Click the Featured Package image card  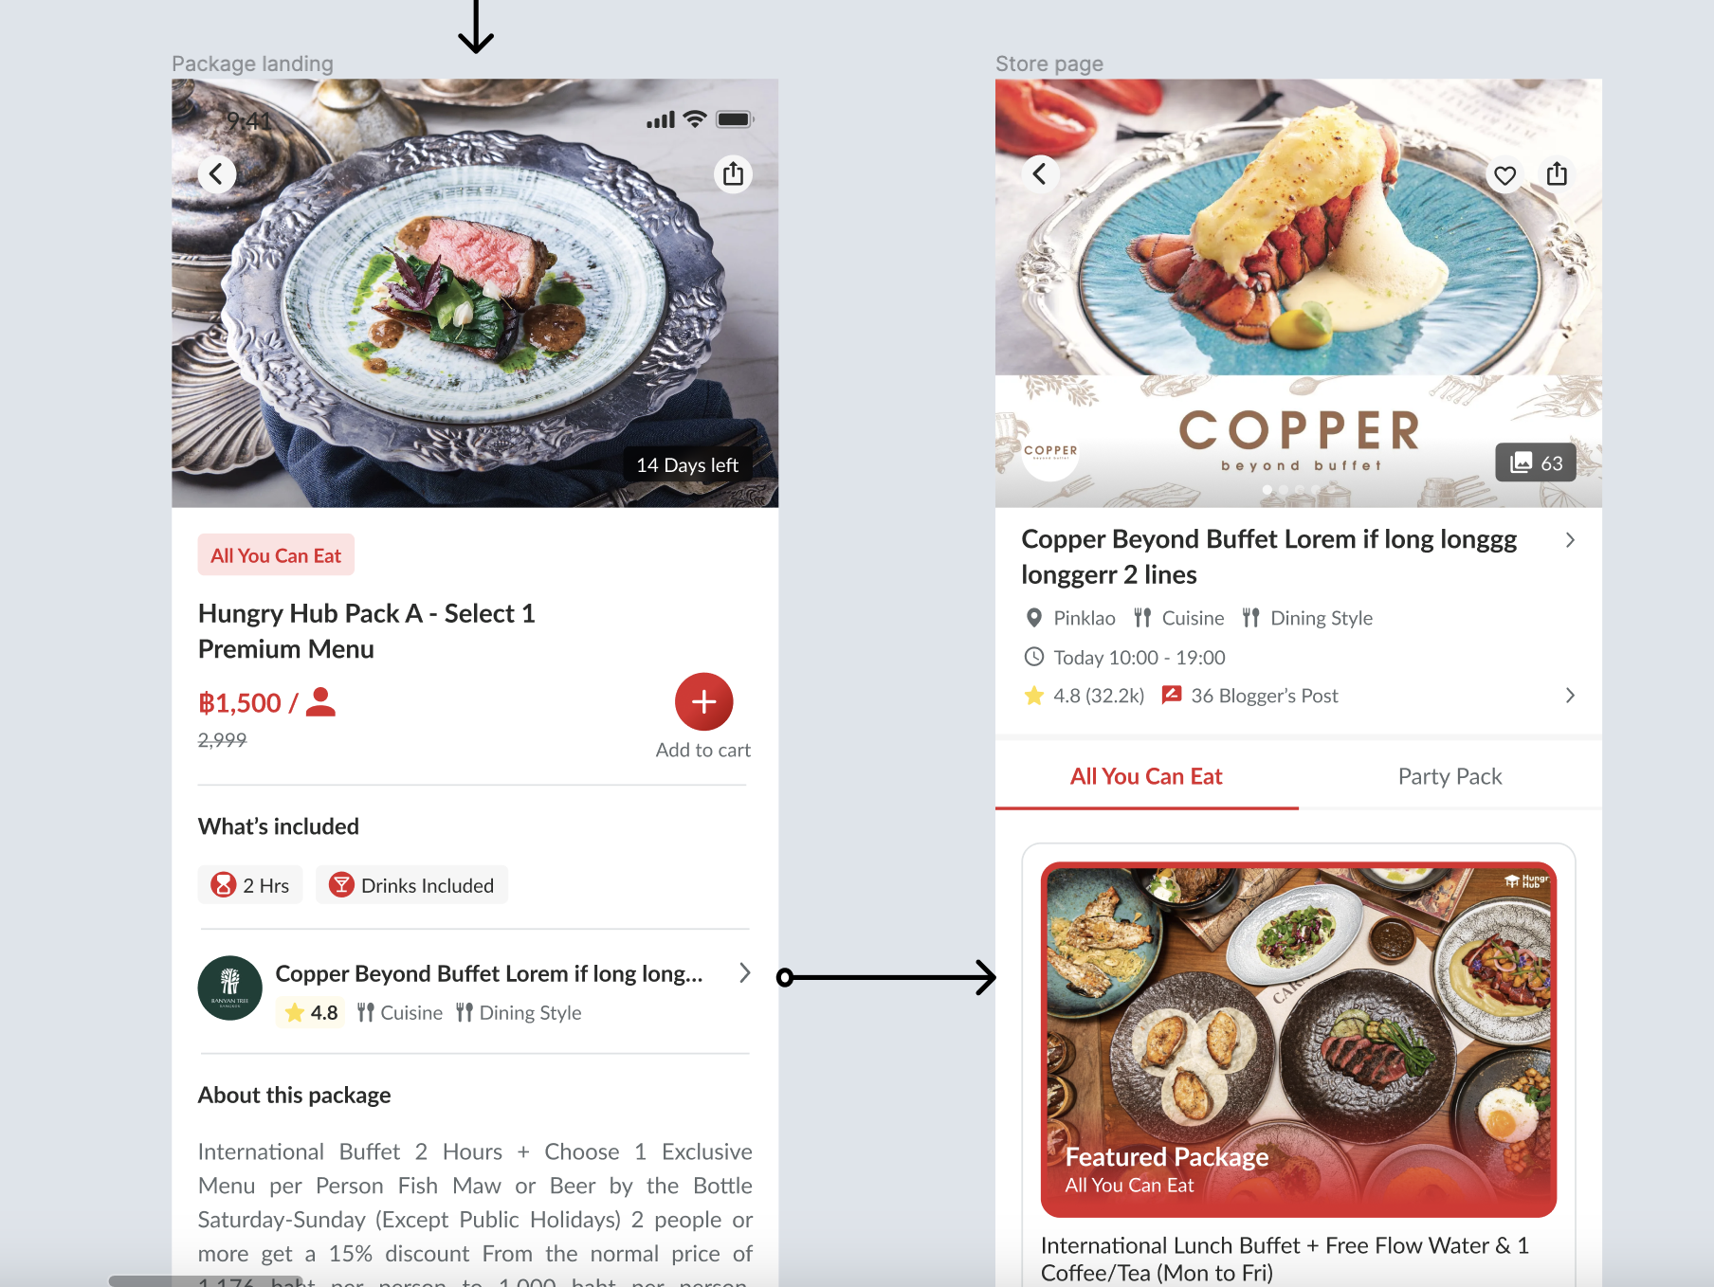click(x=1299, y=1040)
